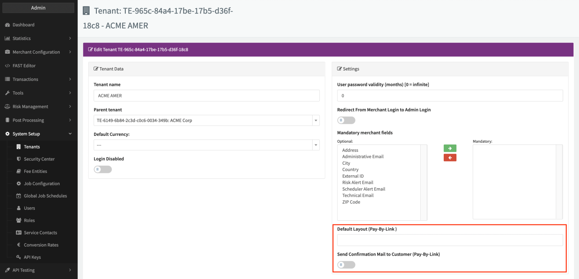The width and height of the screenshot is (579, 279).
Task: Click the building icon beside Tenant title
Action: click(86, 10)
